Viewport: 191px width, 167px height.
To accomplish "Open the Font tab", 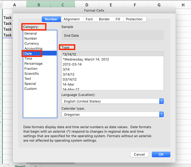I will (90, 19).
